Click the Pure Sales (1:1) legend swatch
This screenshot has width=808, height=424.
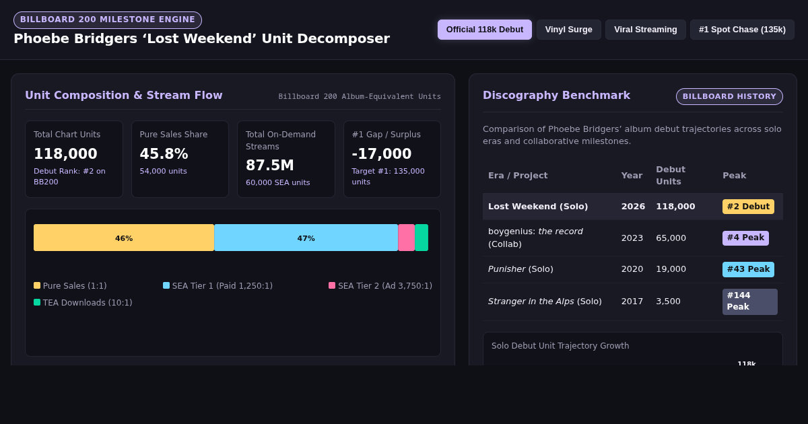[37, 285]
